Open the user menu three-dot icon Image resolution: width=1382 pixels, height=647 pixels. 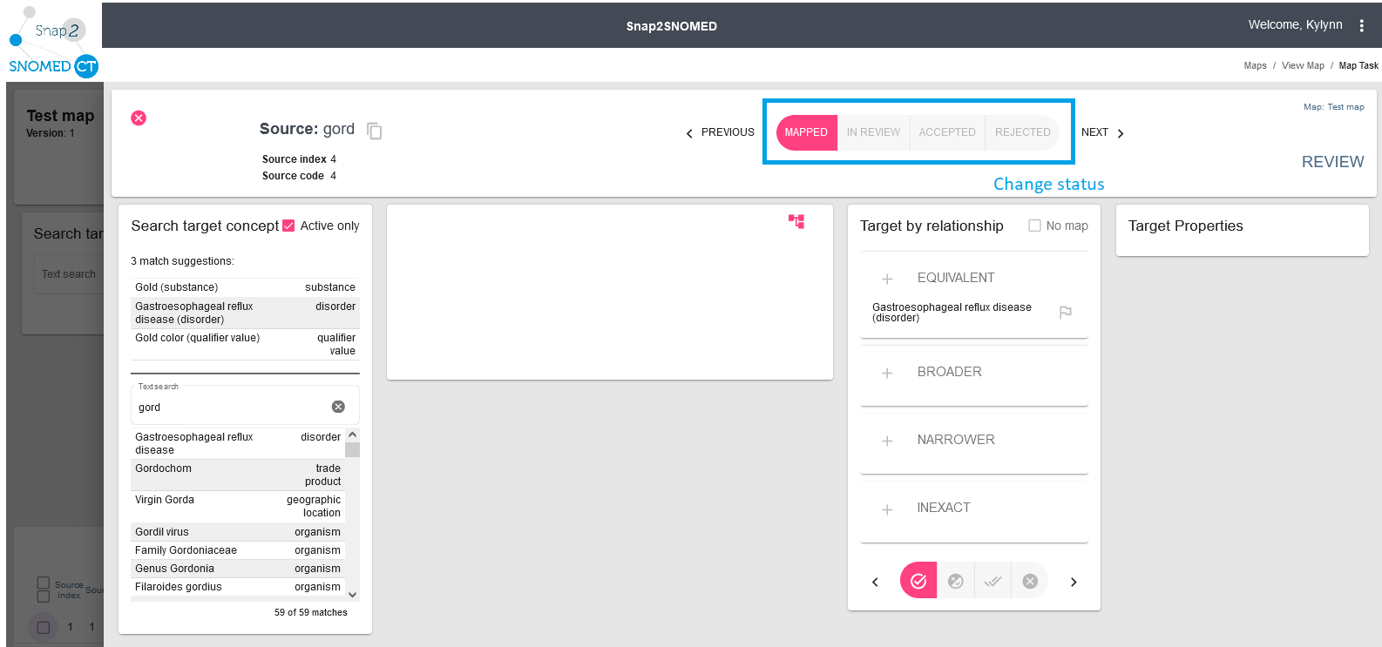point(1361,25)
